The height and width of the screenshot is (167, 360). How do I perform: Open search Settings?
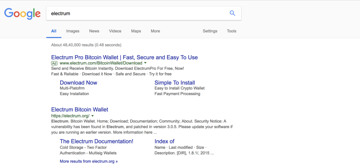pos(210,31)
